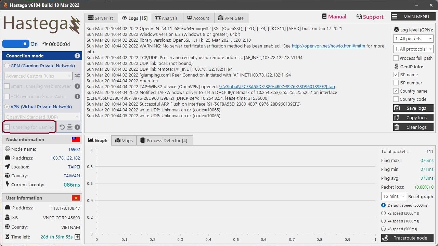Select x4 speed (1000ms) option

(383, 221)
